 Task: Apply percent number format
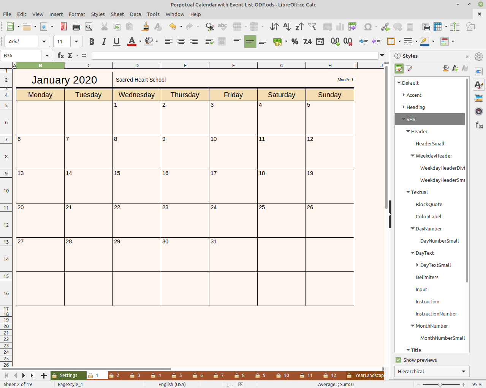tap(295, 41)
